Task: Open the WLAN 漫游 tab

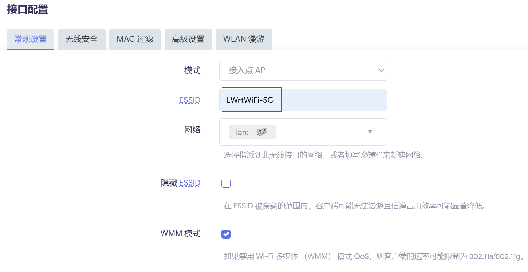Action: coord(243,39)
